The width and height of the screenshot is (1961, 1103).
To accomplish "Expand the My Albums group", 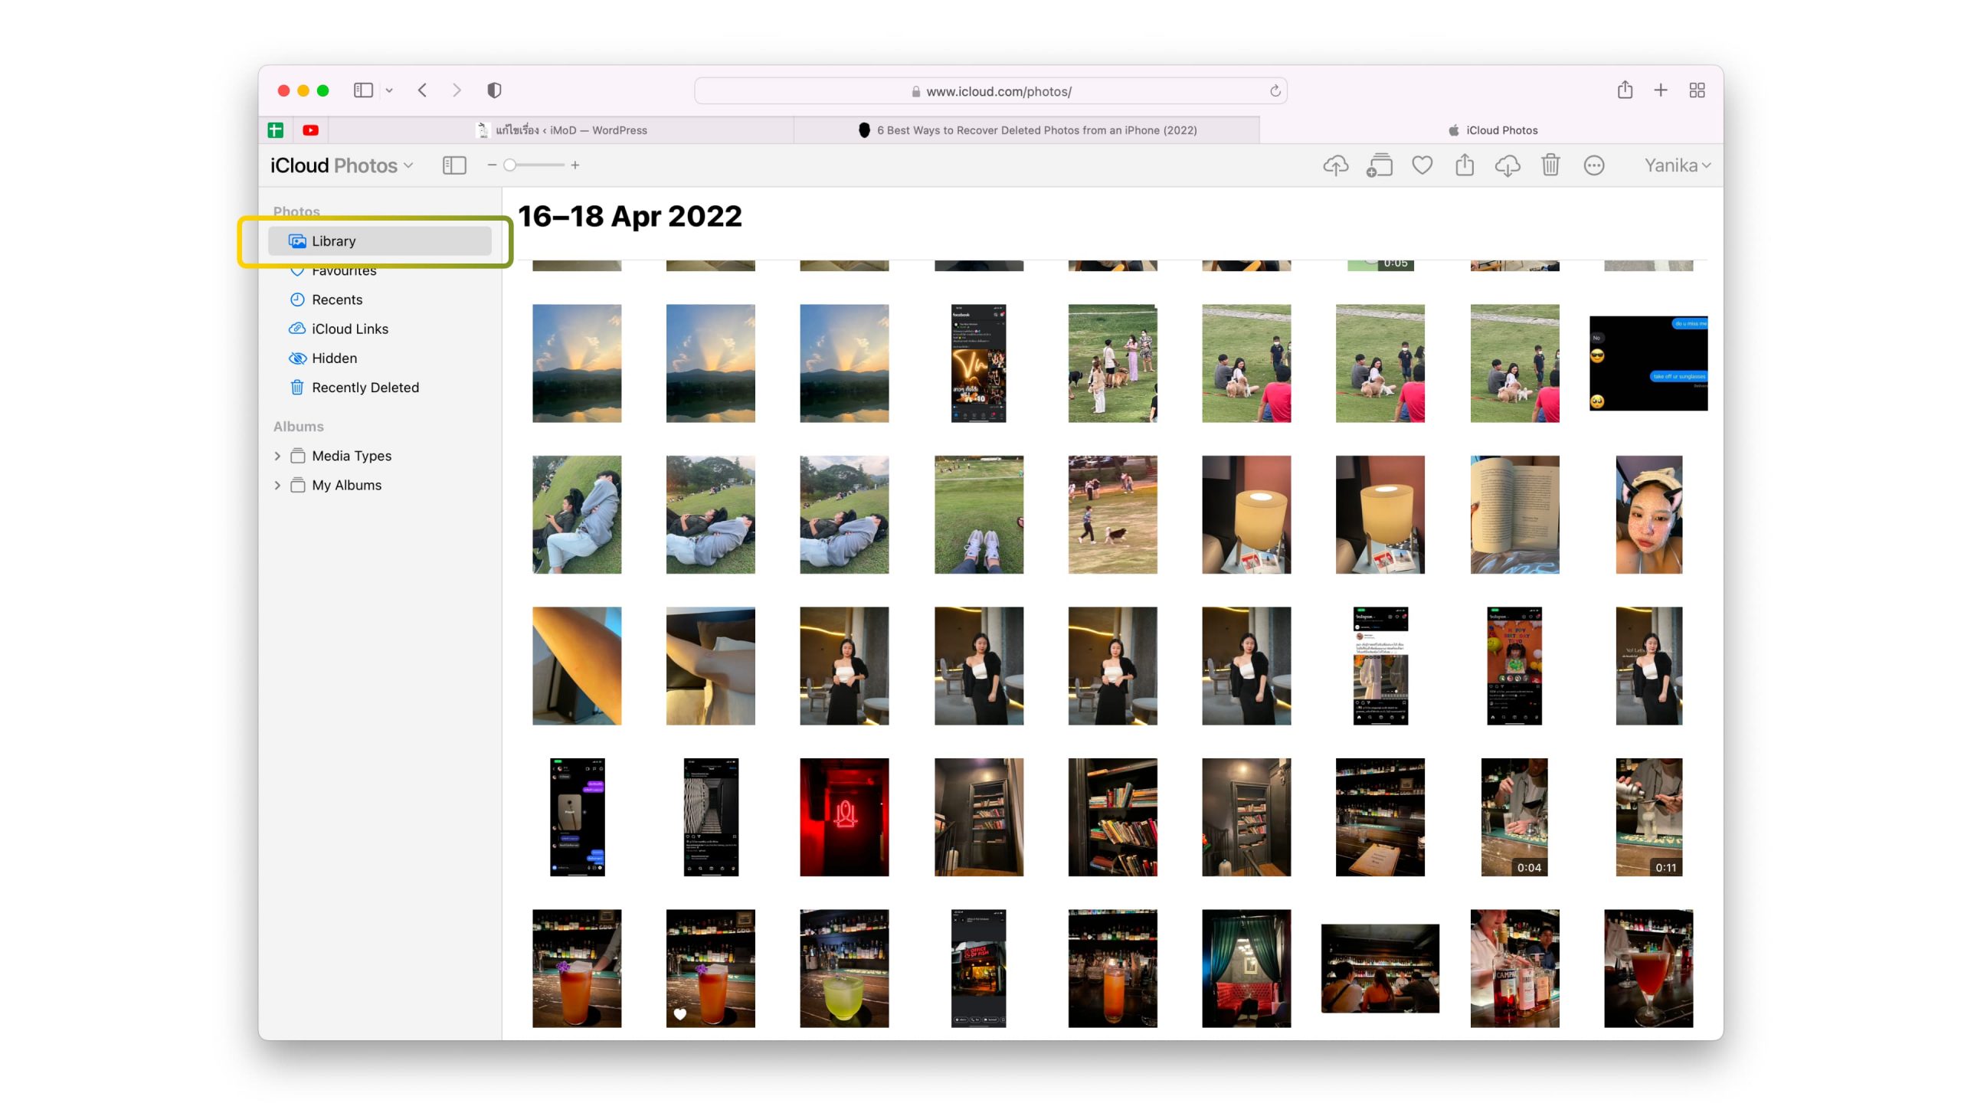I will tap(277, 485).
